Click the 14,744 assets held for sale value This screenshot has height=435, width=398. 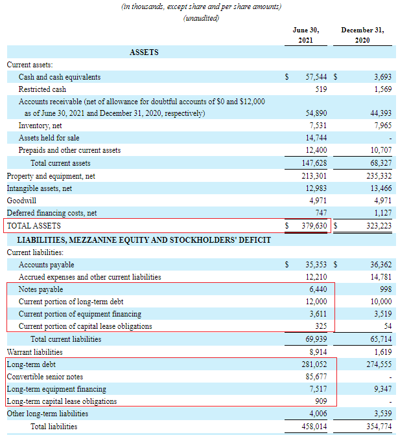point(316,138)
